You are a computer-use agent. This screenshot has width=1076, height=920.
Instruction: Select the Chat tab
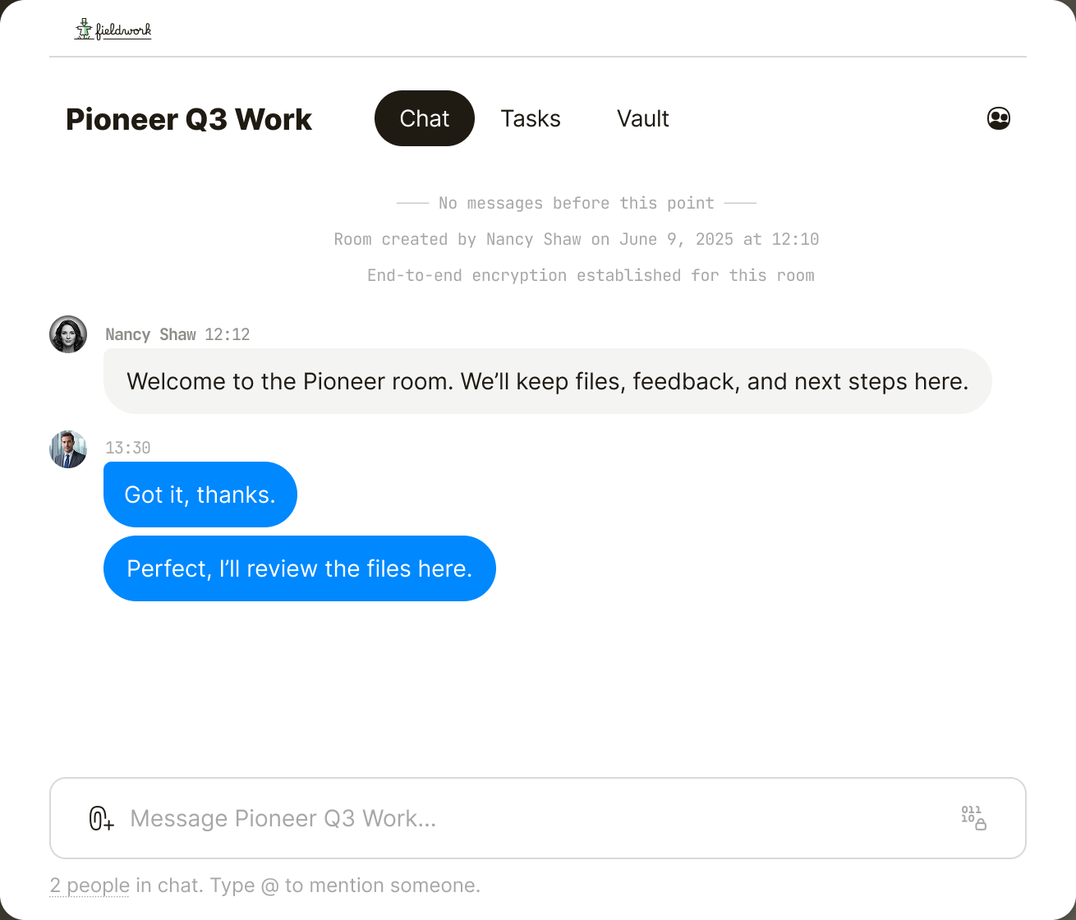(x=424, y=118)
